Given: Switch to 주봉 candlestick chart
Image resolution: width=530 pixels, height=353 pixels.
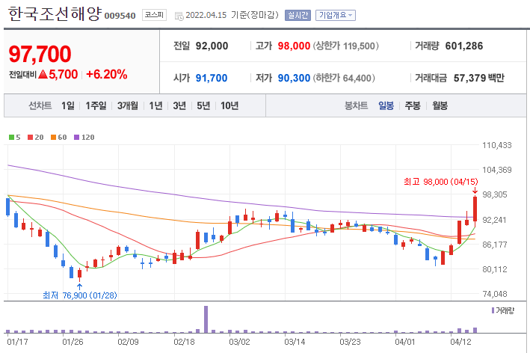Looking at the screenshot, I should tap(413, 106).
